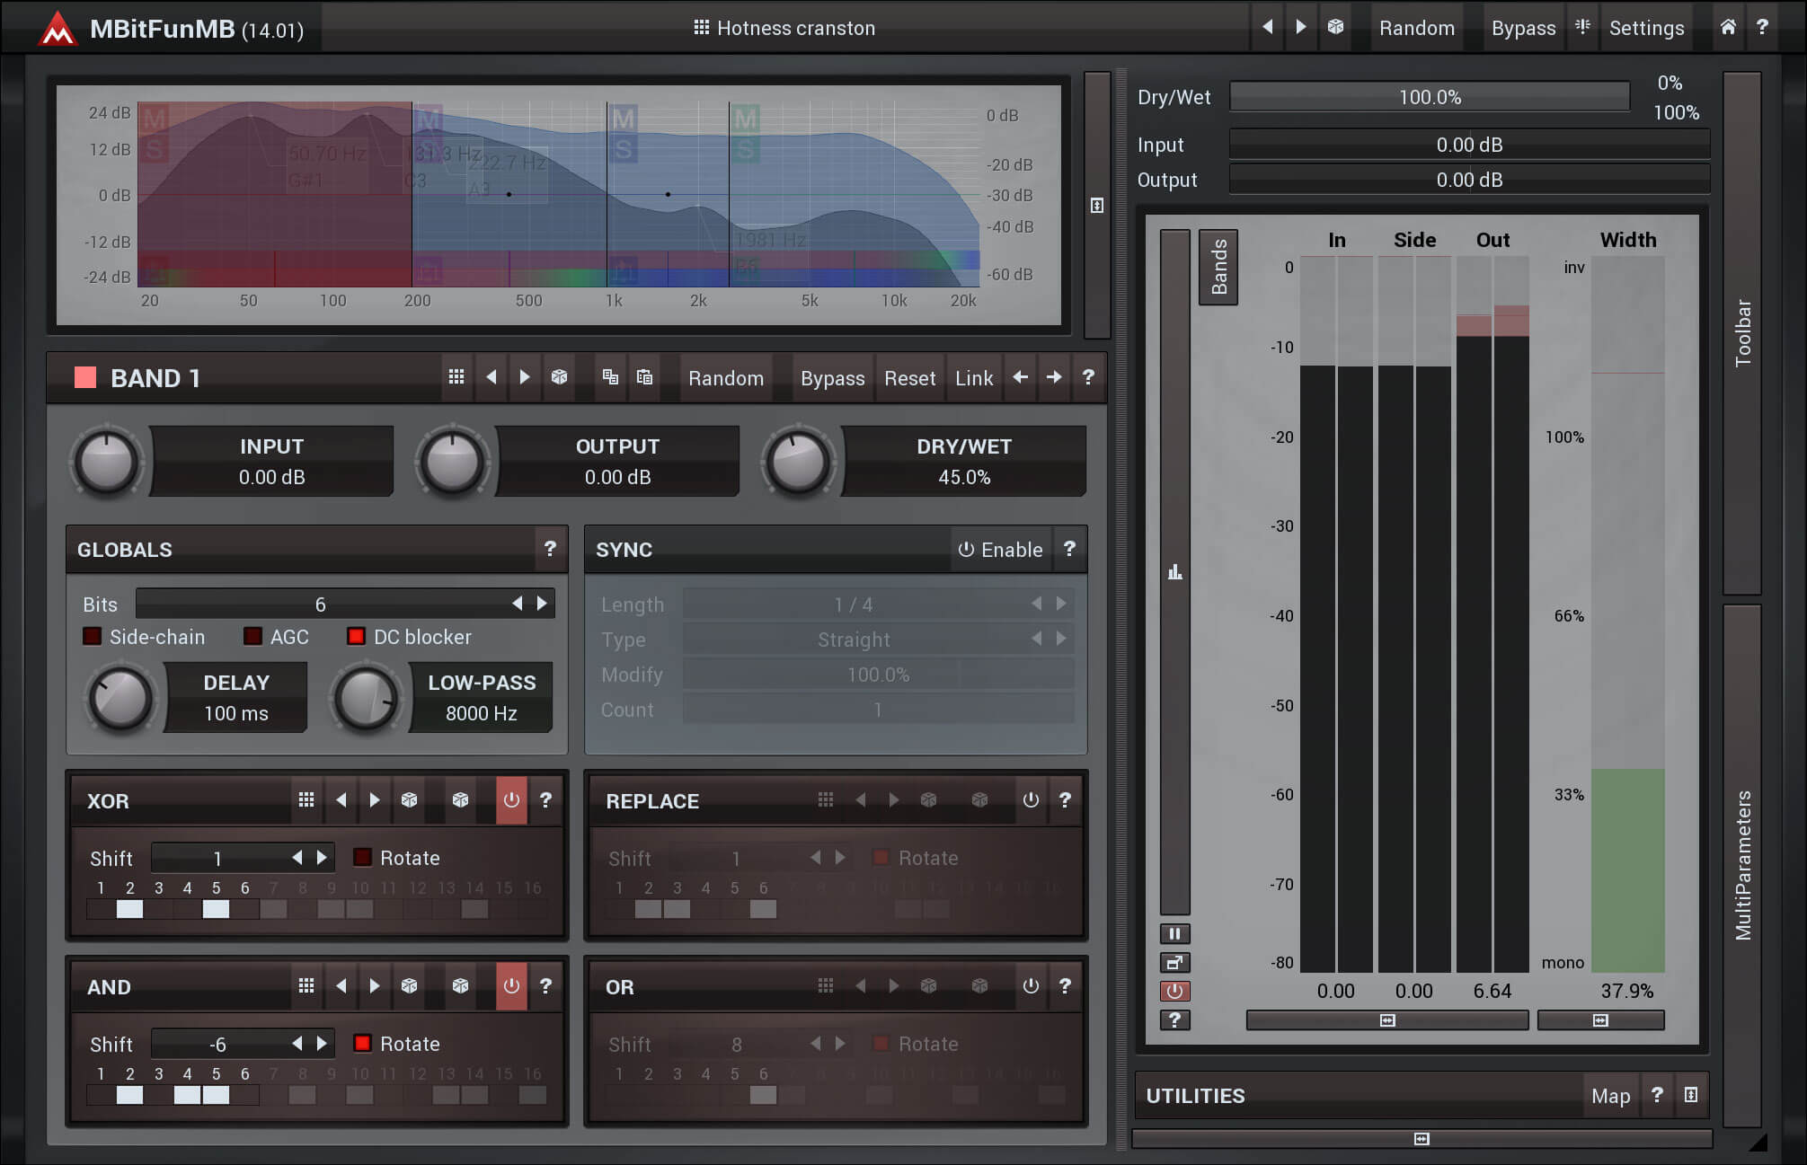Image resolution: width=1807 pixels, height=1165 pixels.
Task: Open meter help question mark
Action: click(1174, 1019)
